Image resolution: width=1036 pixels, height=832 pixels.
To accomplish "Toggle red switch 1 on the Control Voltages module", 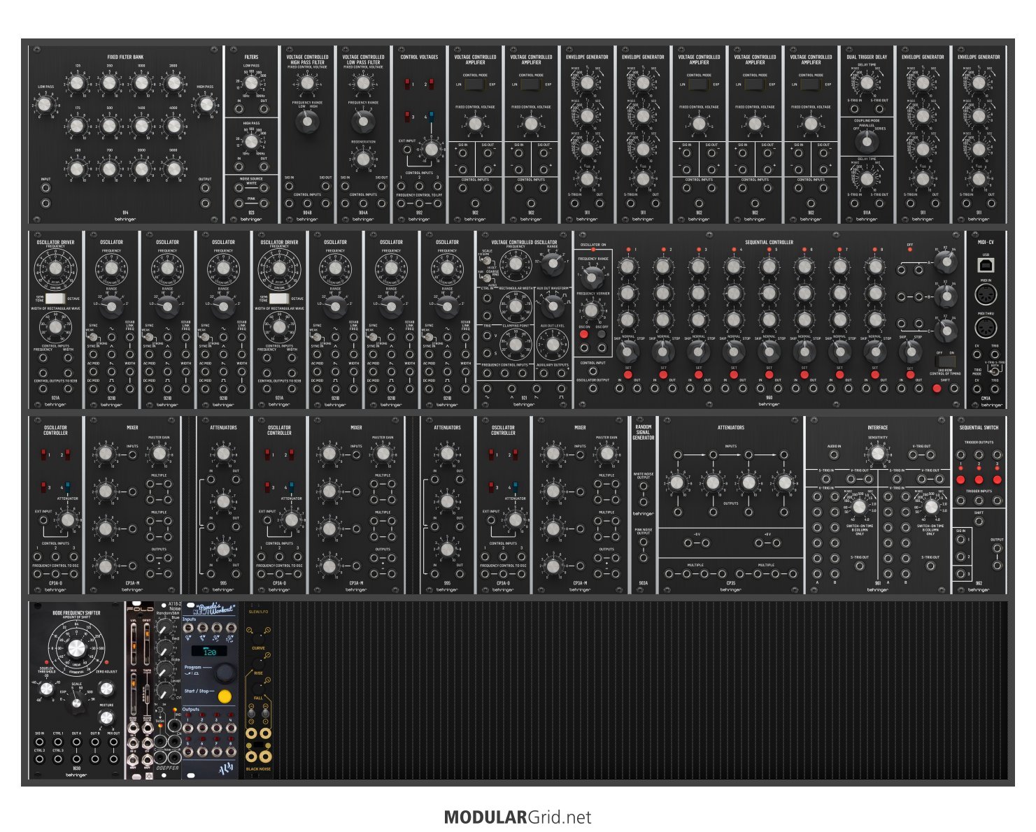I will point(408,85).
